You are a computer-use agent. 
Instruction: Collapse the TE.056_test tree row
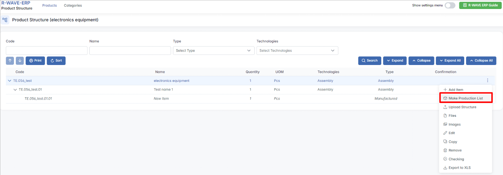(9, 81)
